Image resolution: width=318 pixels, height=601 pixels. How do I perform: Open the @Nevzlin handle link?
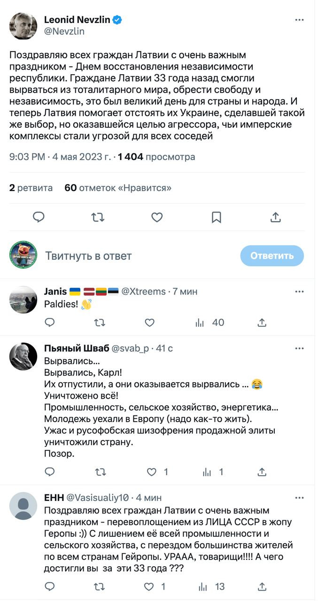pos(64,31)
